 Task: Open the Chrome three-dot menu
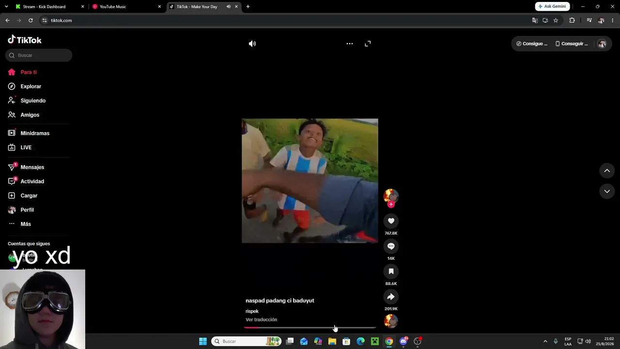613,20
